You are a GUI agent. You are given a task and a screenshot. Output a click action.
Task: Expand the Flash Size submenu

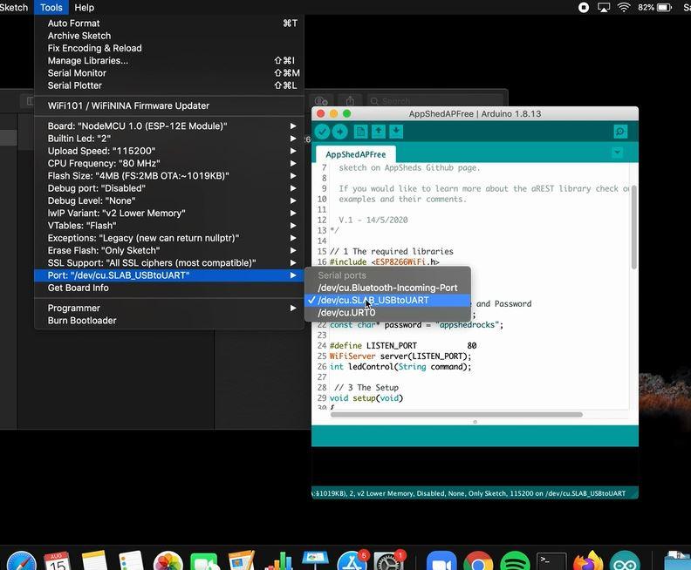(168, 176)
